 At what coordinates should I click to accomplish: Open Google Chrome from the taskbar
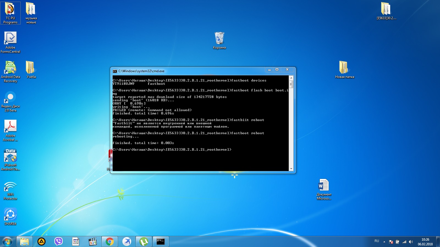pyautogui.click(x=109, y=242)
